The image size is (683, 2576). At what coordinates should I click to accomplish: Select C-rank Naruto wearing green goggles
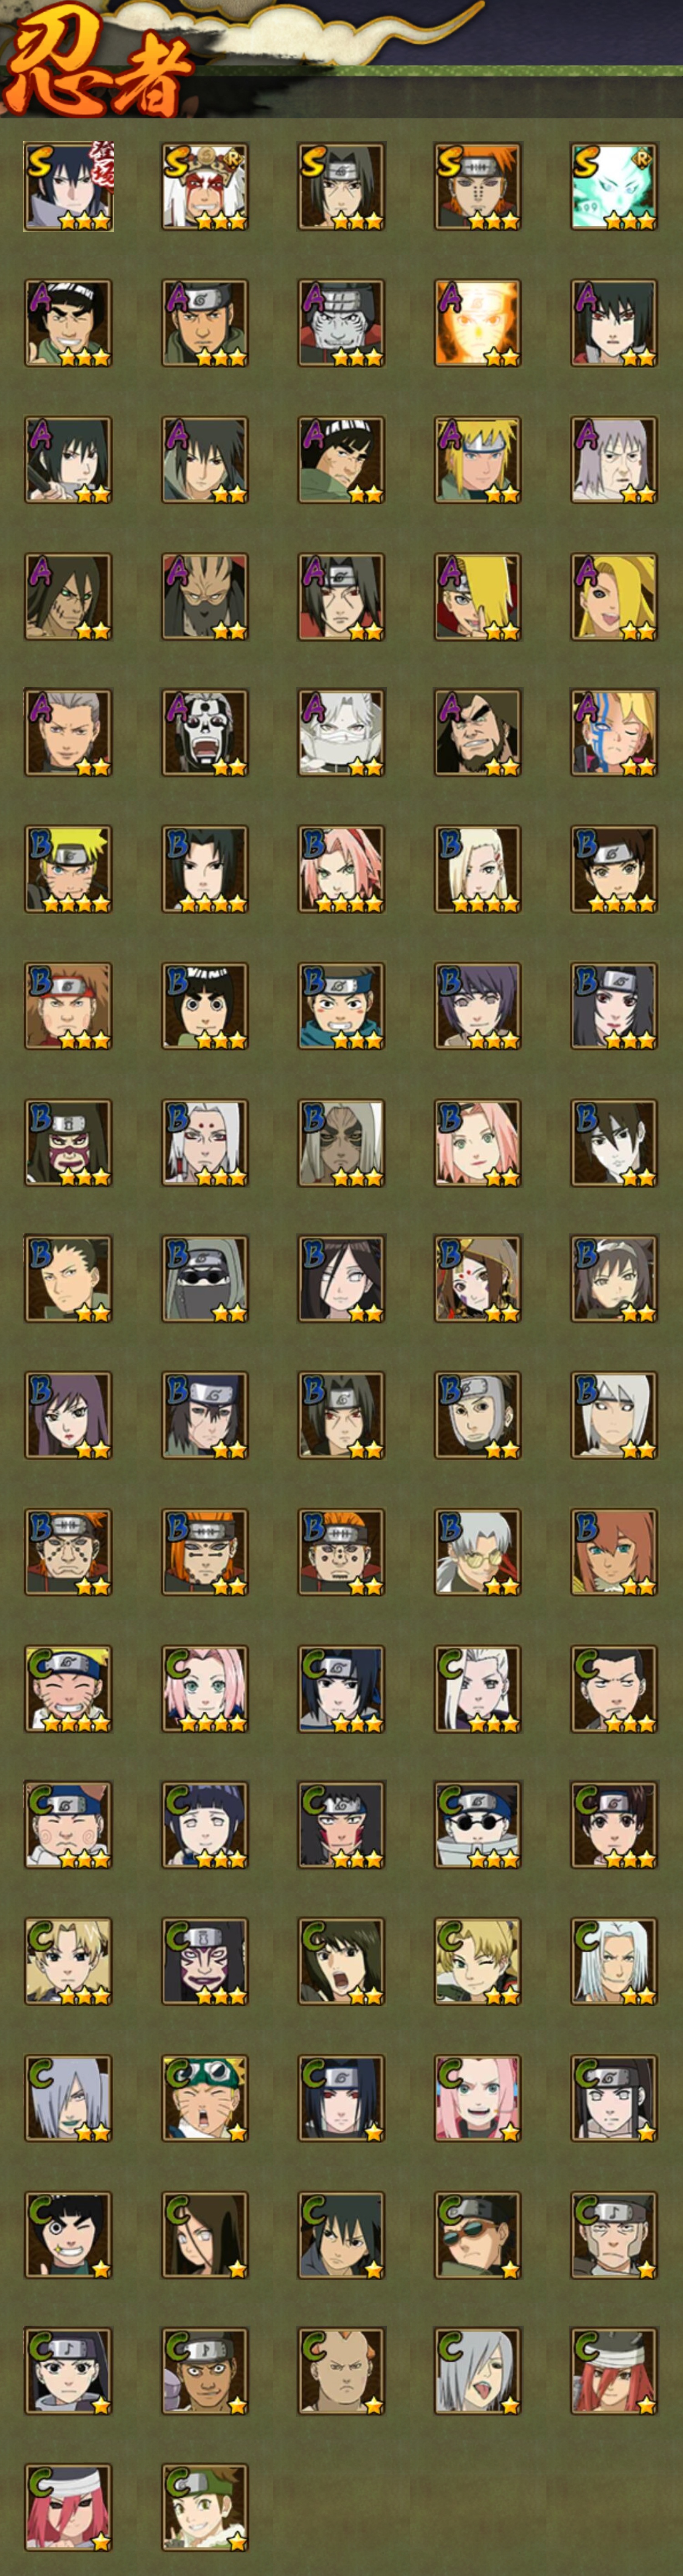pyautogui.click(x=205, y=2098)
